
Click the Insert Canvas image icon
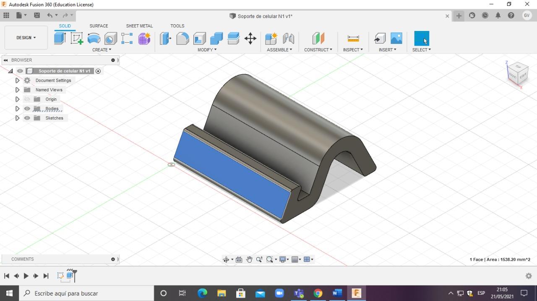(x=396, y=39)
